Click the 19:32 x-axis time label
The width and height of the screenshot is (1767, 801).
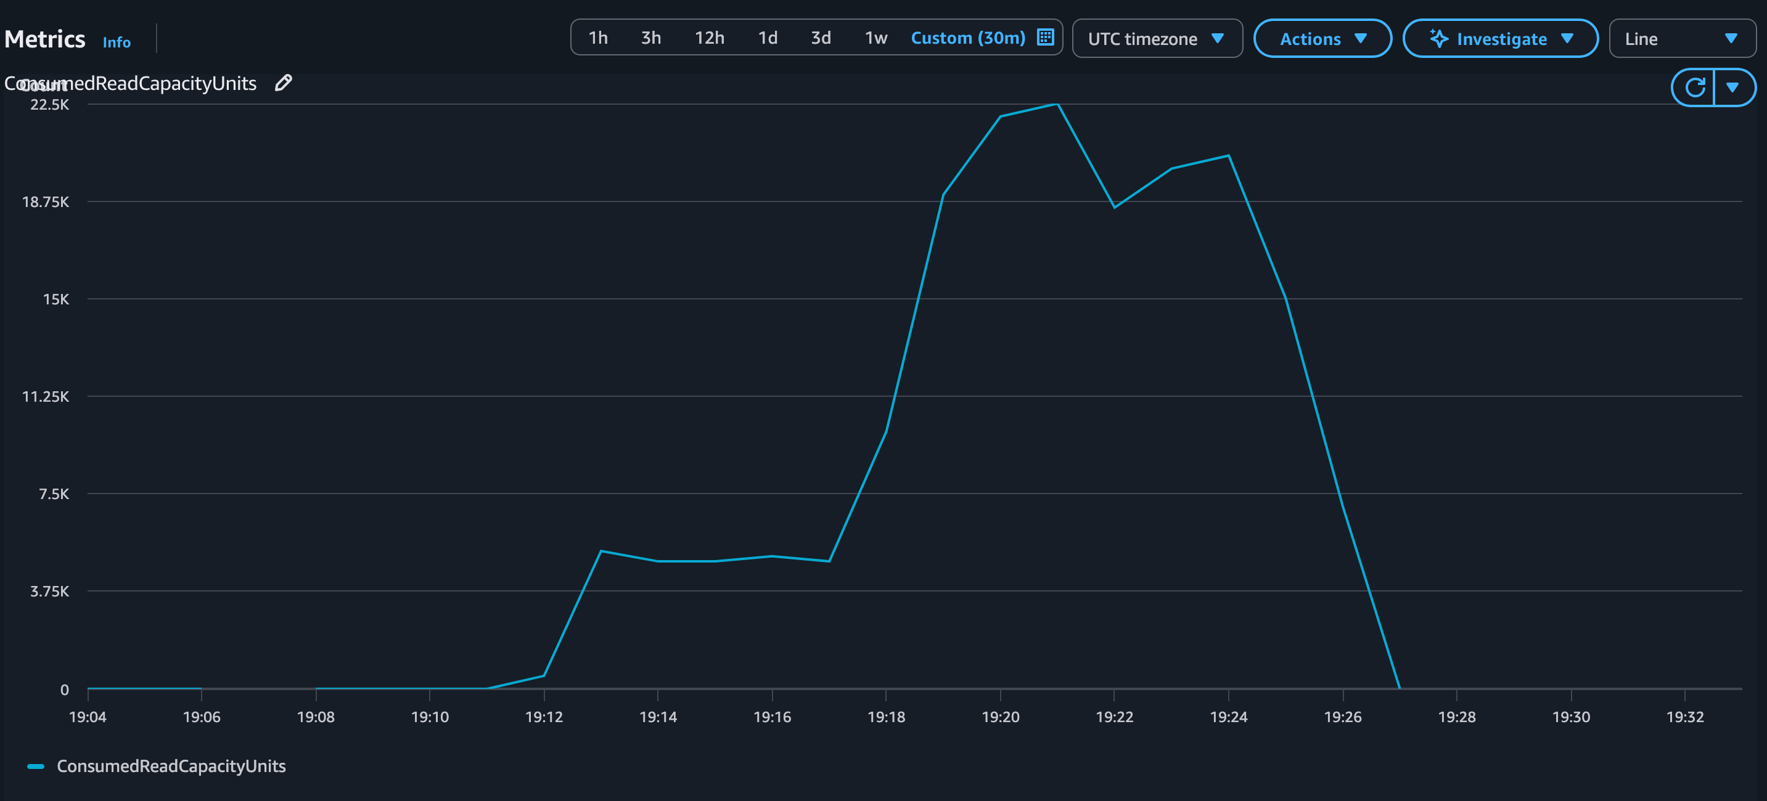(x=1684, y=717)
